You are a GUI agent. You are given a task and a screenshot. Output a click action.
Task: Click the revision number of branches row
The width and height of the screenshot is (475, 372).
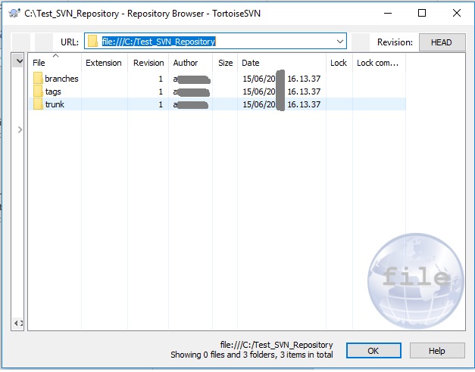click(x=161, y=79)
